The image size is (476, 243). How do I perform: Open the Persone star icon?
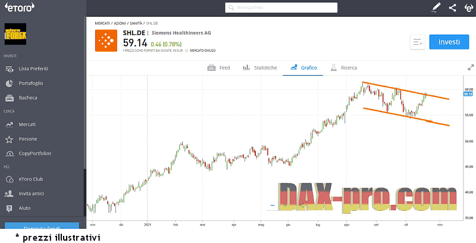click(10, 139)
